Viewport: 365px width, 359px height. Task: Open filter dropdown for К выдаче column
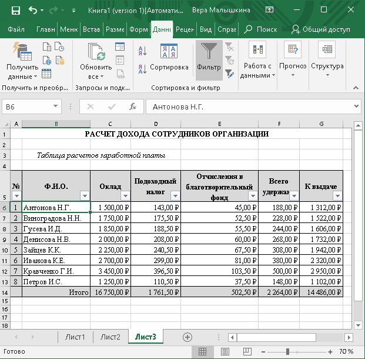click(337, 195)
